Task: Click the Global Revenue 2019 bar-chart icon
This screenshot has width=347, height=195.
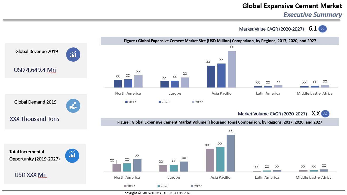Action: pyautogui.click(x=73, y=55)
